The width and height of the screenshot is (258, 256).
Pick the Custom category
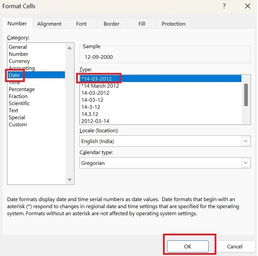[18, 125]
